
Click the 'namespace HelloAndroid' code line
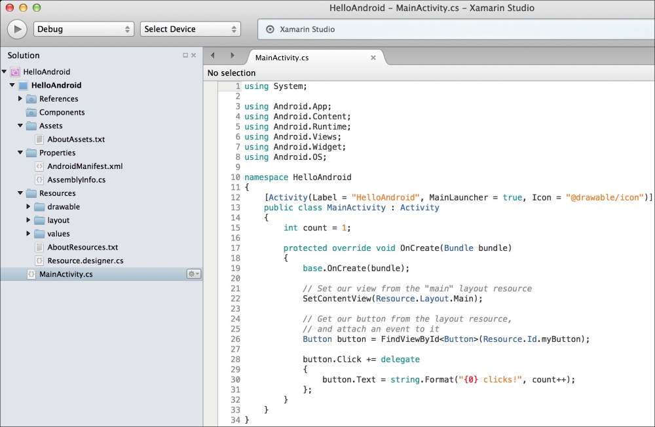pyautogui.click(x=298, y=177)
